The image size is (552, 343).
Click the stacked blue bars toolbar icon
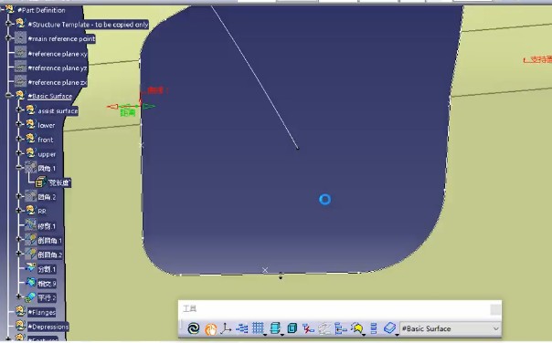374,328
